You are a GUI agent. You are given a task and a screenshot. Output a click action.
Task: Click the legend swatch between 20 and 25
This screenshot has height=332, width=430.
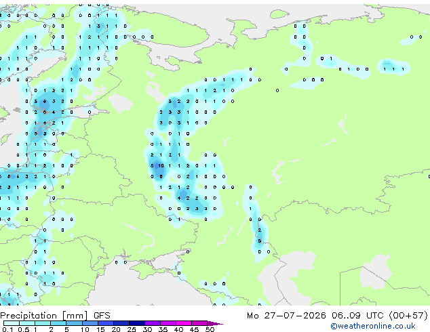point(121,323)
